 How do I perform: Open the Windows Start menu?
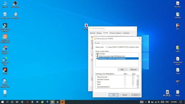point(2,102)
